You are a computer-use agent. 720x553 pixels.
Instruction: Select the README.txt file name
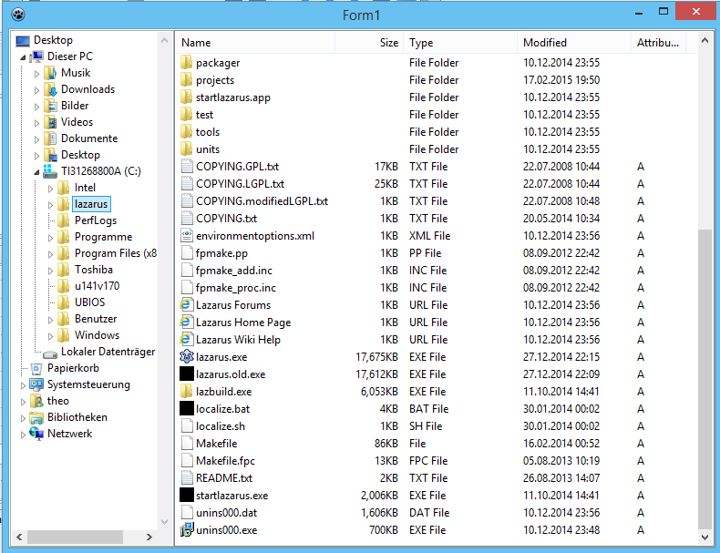[x=224, y=477]
